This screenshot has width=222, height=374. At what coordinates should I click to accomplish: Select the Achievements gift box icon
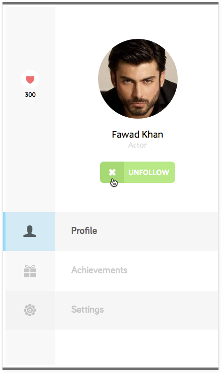[x=30, y=271]
